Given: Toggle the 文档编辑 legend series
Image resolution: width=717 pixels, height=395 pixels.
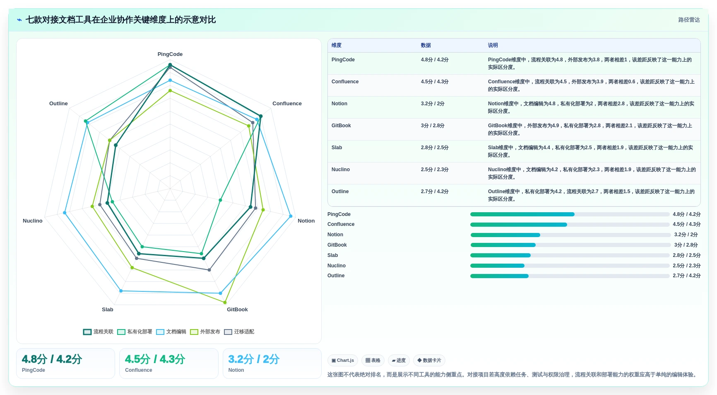Looking at the screenshot, I should pos(171,332).
